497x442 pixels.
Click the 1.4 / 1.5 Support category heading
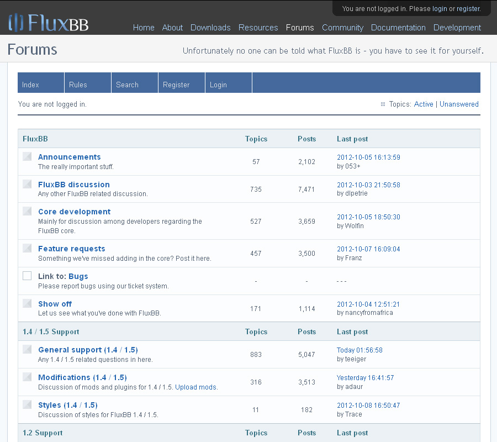coord(51,331)
